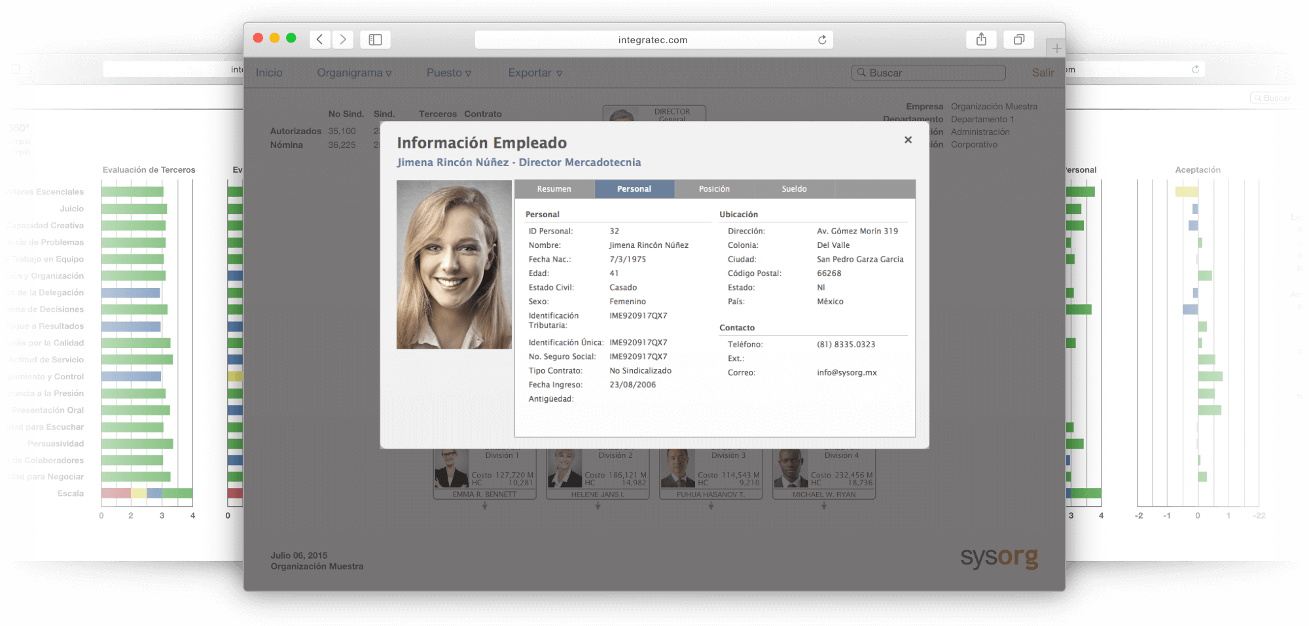Screen dimensions: 1309x626
Task: Click yellow Aceptación bar in right window
Action: click(1187, 192)
